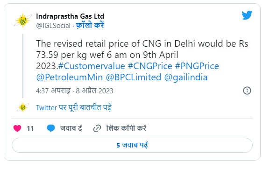Visit the @gailindia mention
The width and height of the screenshot is (270, 169).
[x=186, y=77]
